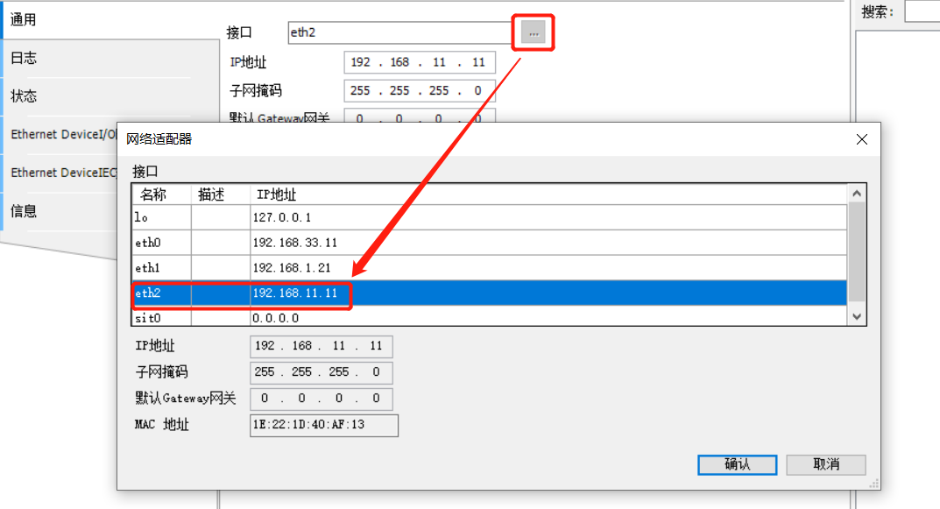The image size is (940, 509).
Task: Click the 搜索 search box
Action: (x=924, y=11)
